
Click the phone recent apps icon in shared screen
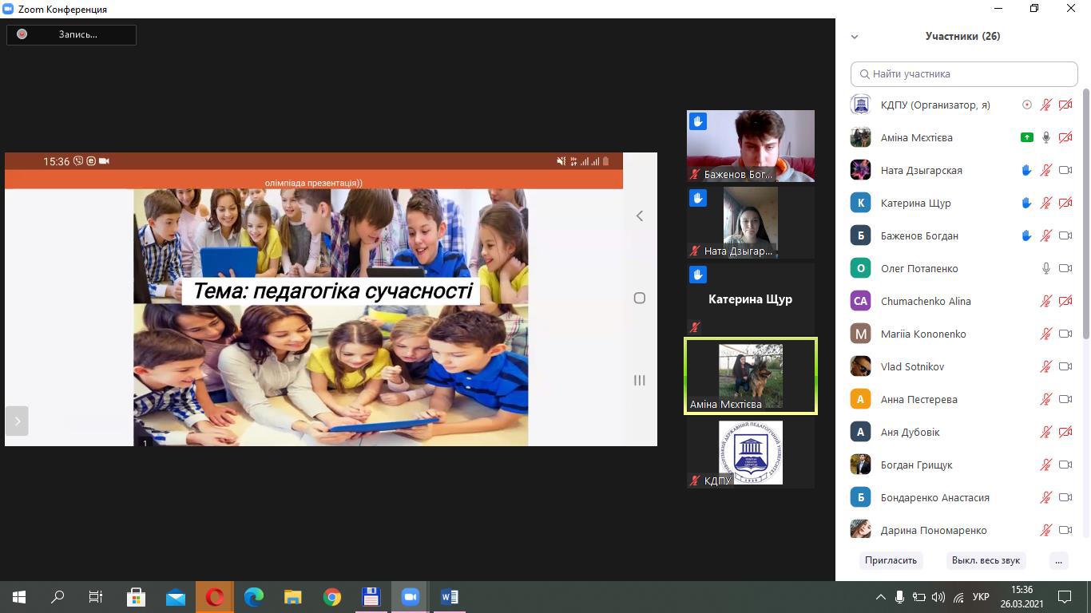click(x=640, y=380)
